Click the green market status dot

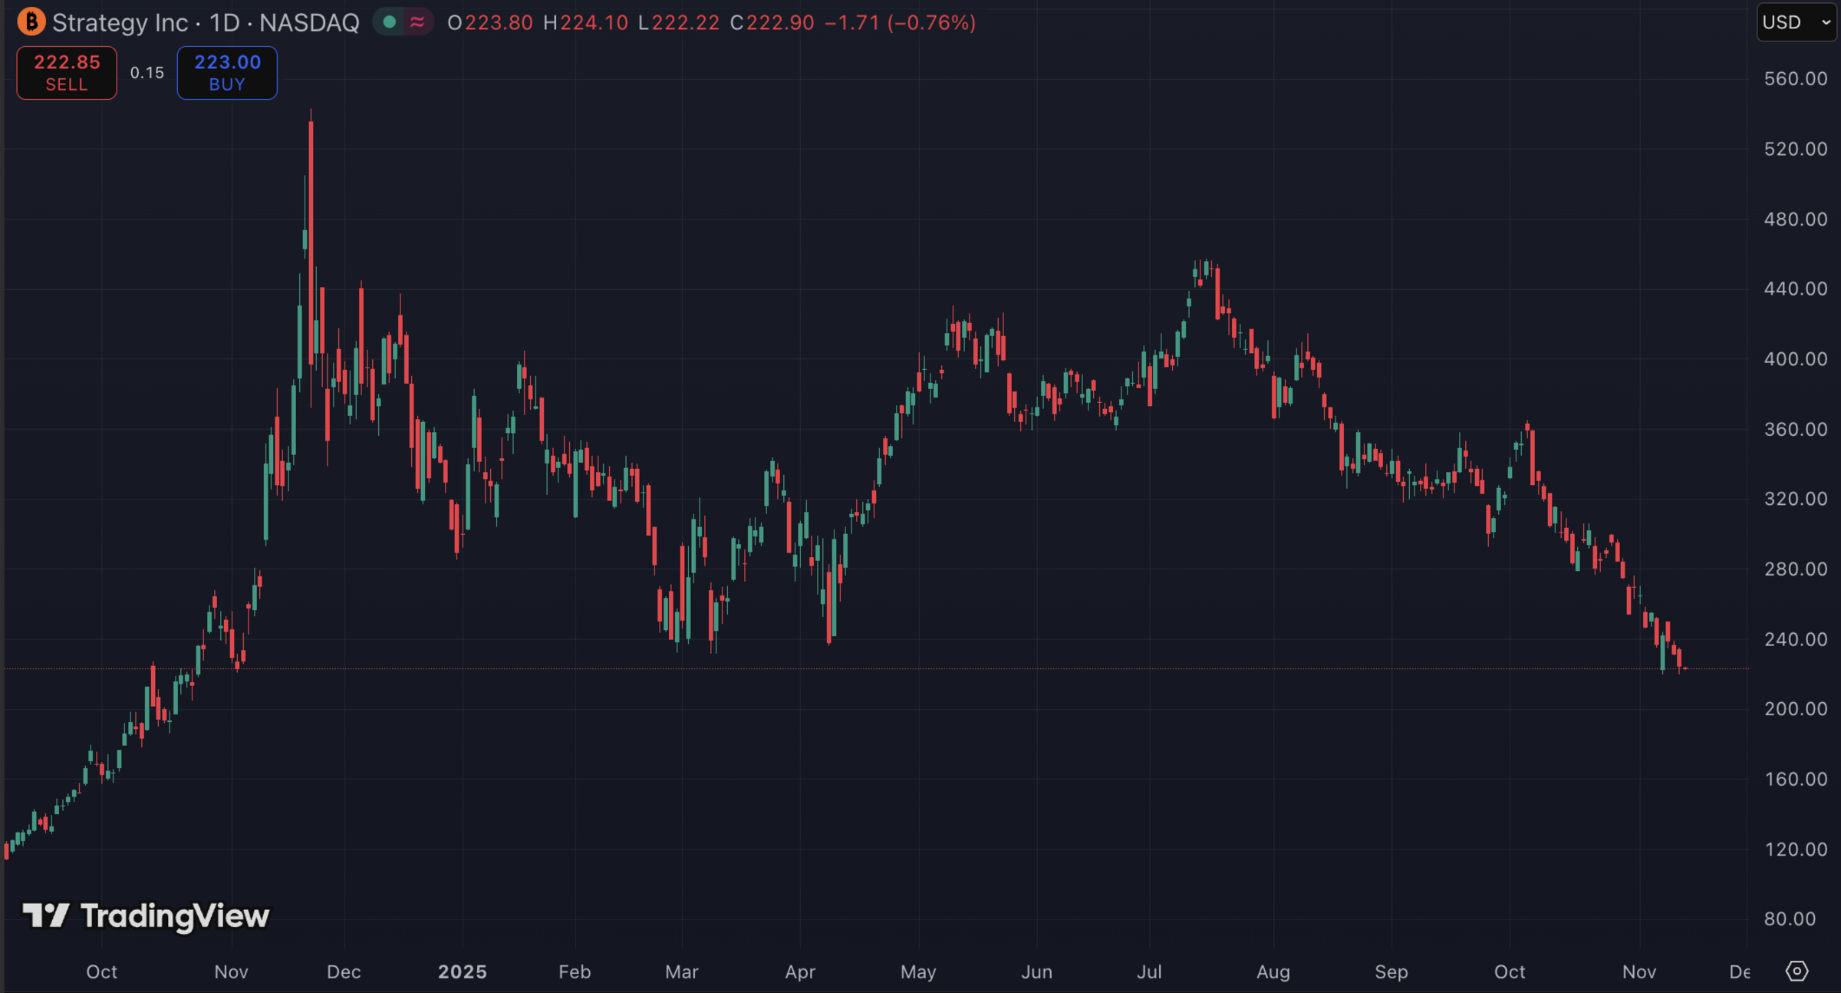point(390,22)
